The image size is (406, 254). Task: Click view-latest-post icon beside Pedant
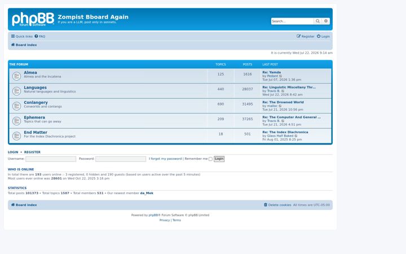point(281,76)
